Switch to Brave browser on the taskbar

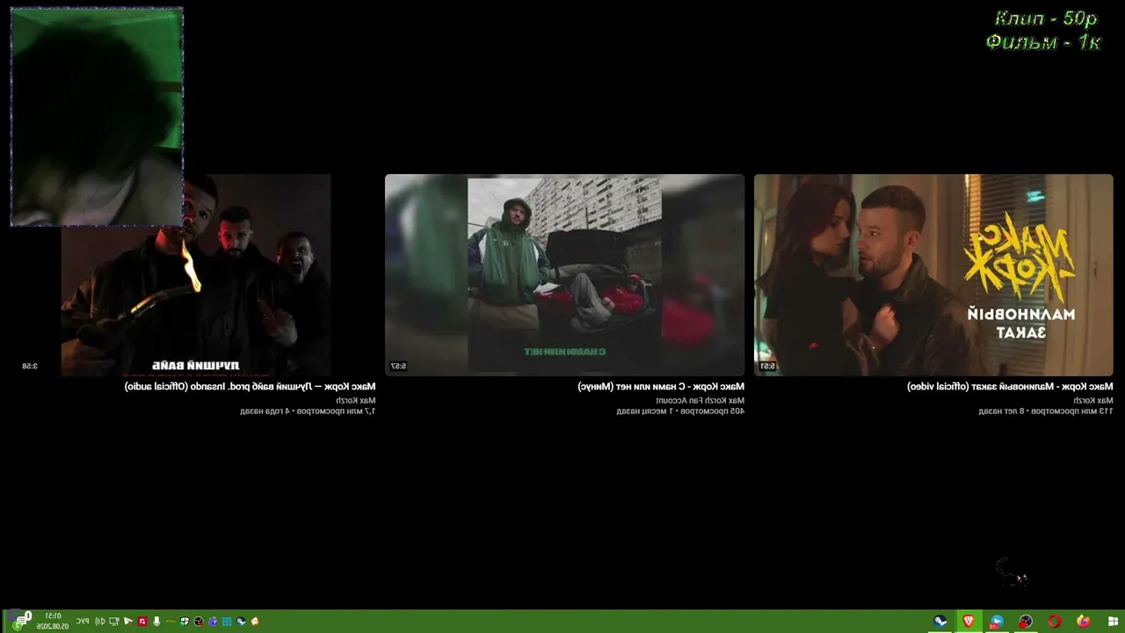(x=969, y=622)
